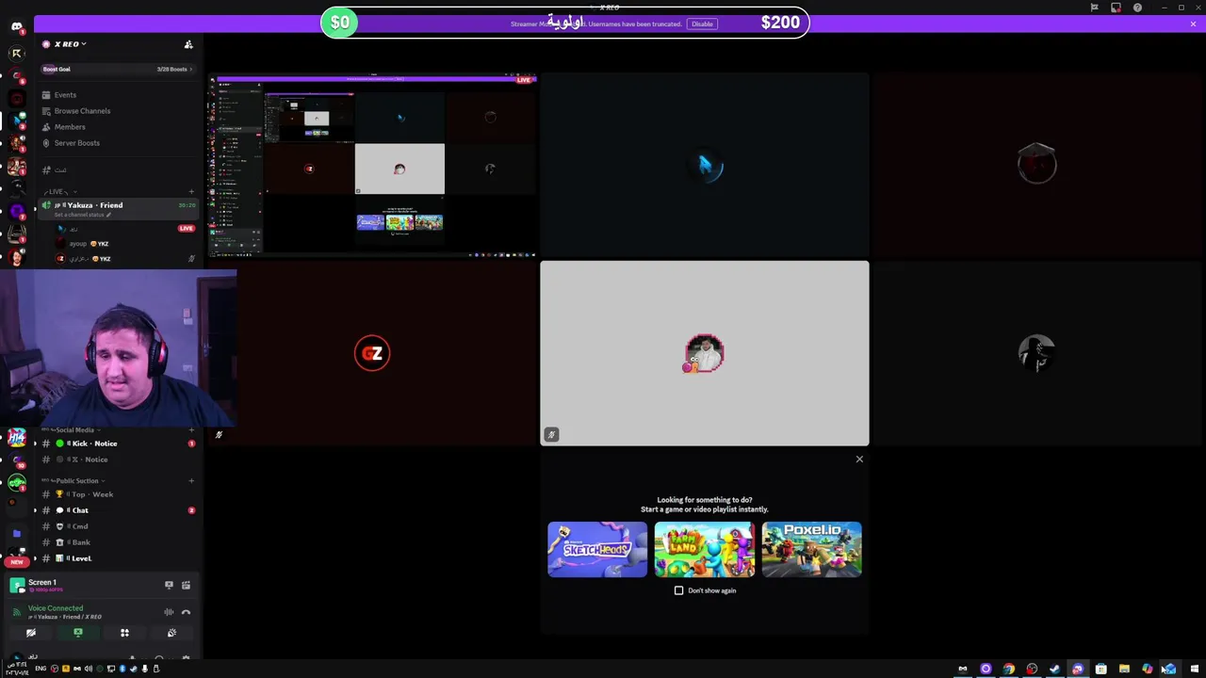Collapse the Social Media category
1206x678 pixels.
pyautogui.click(x=73, y=429)
